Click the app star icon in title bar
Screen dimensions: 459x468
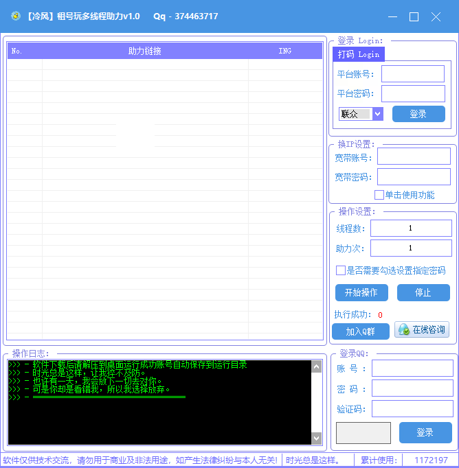click(16, 16)
